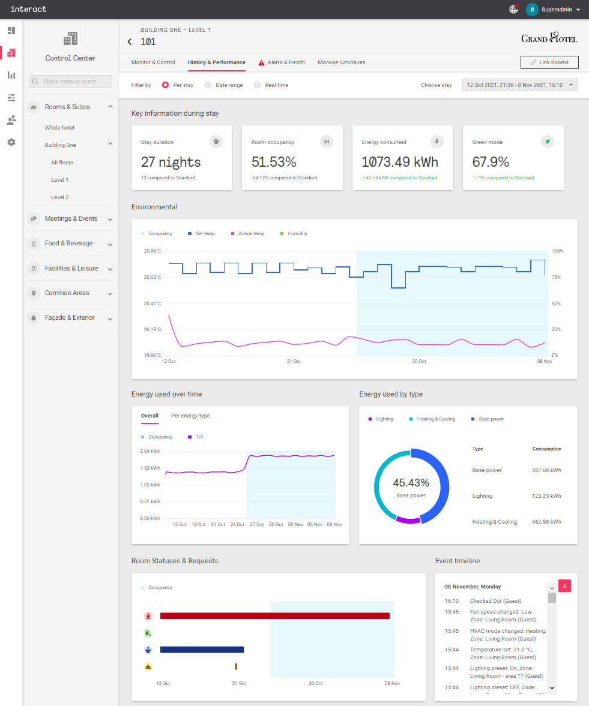Download the event timeline log
This screenshot has width=589, height=706.
click(564, 586)
